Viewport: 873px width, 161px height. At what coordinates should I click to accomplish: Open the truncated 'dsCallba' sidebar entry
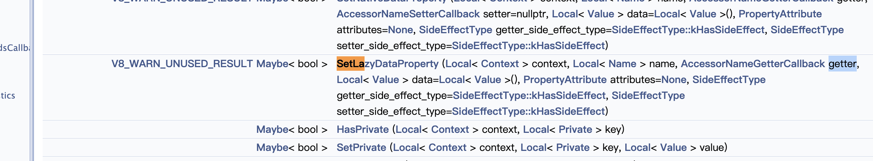click(14, 48)
